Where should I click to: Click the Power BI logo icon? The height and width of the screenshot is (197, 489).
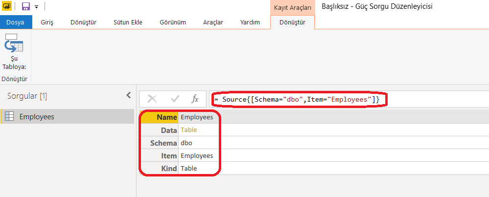click(x=7, y=7)
